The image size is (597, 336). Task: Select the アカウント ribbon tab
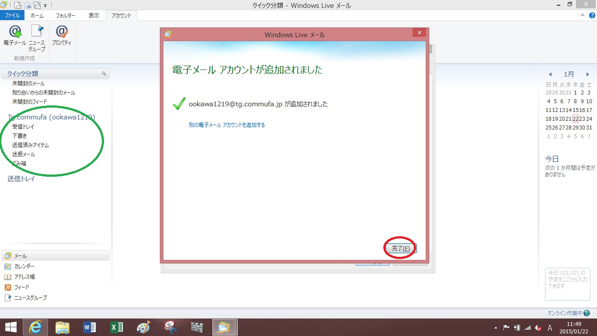[121, 15]
